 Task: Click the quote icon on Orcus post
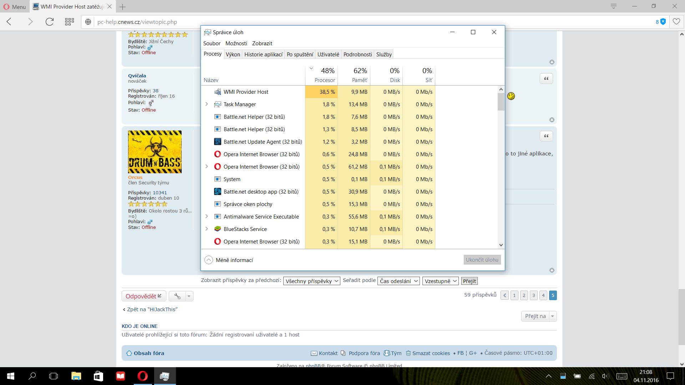[x=546, y=136]
